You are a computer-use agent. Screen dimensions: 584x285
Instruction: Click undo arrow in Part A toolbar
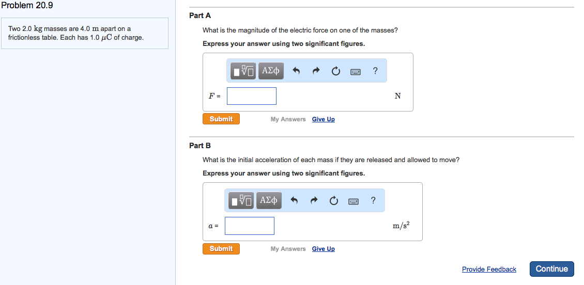tap(297, 71)
